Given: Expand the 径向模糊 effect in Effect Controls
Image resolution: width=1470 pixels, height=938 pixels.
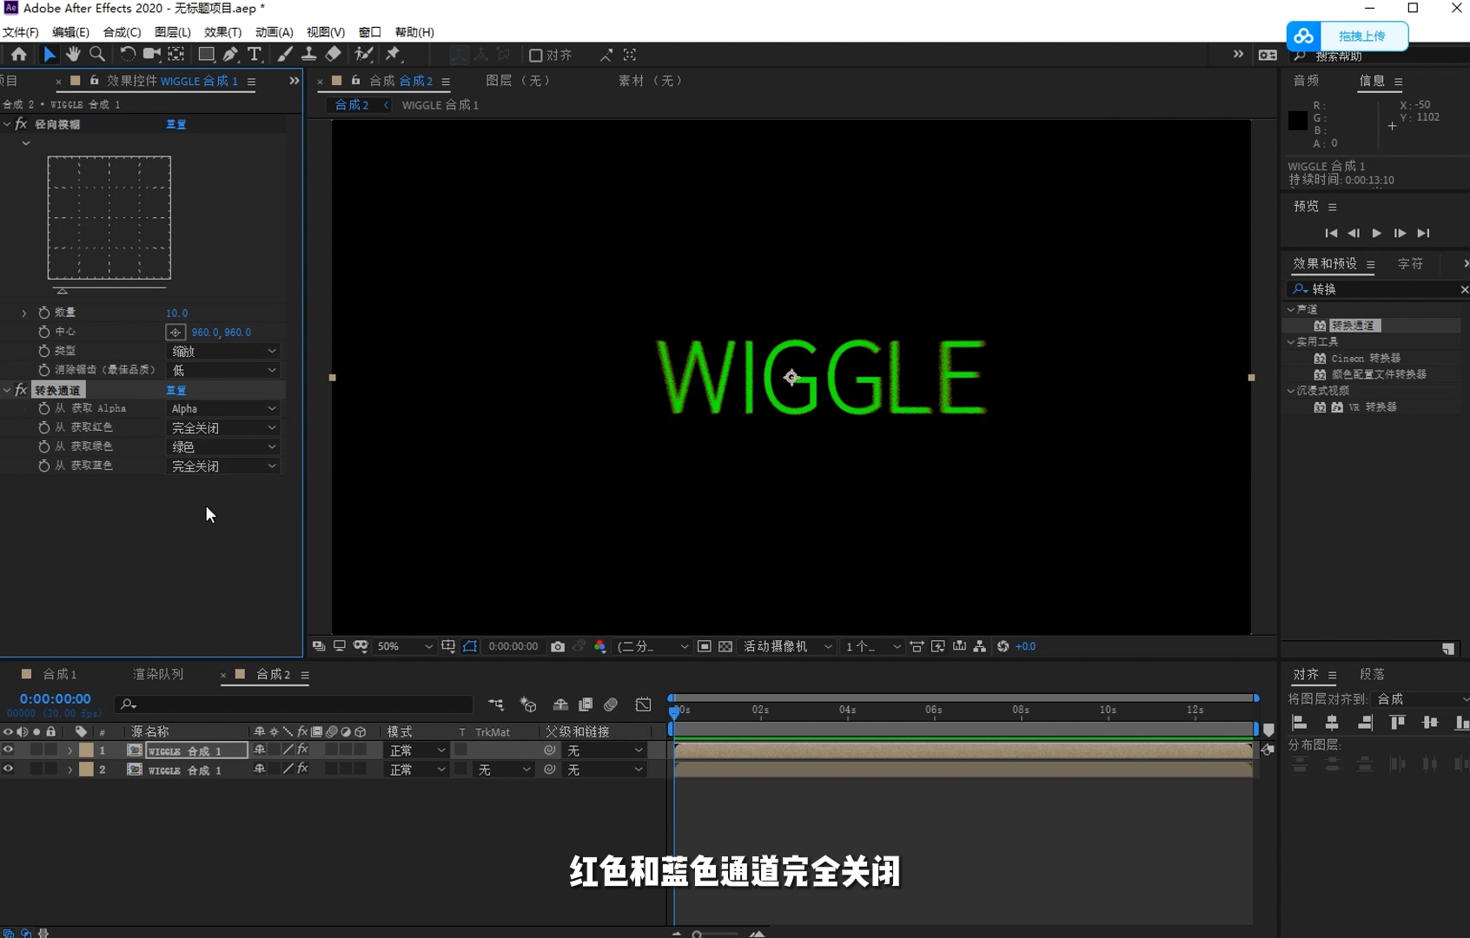Looking at the screenshot, I should click(7, 123).
